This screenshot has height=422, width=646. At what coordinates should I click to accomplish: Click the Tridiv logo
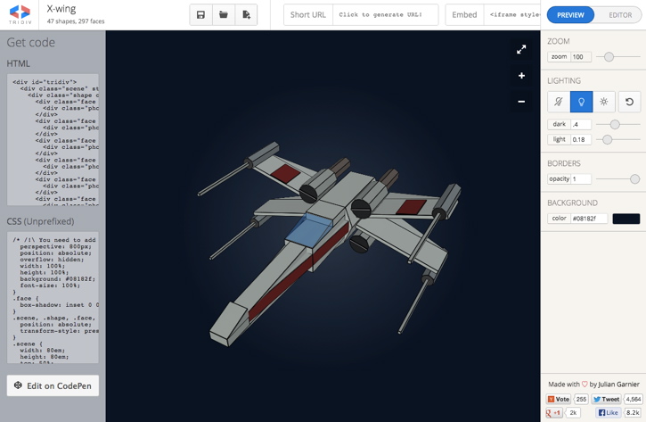click(20, 14)
